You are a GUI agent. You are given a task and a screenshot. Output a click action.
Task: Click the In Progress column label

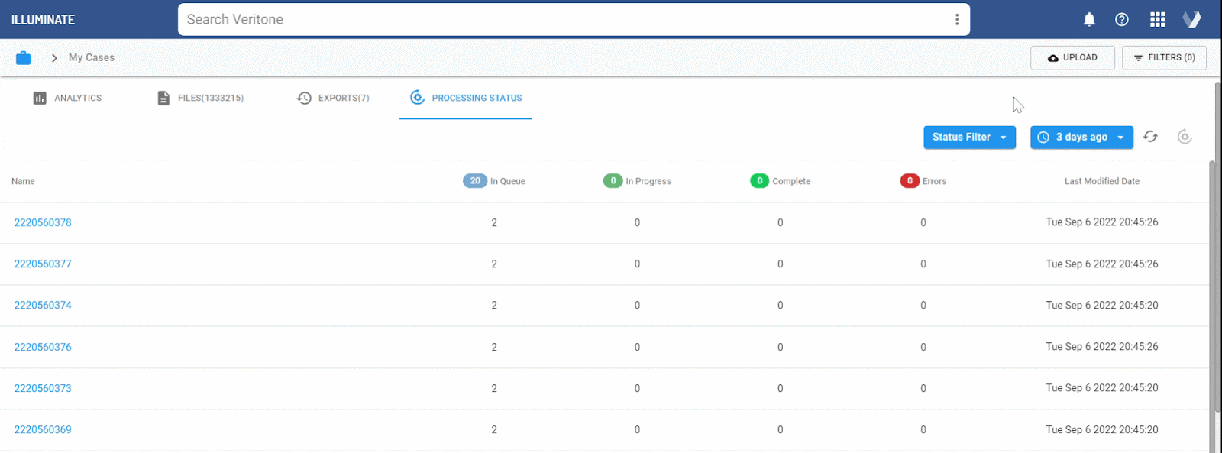pyautogui.click(x=648, y=181)
